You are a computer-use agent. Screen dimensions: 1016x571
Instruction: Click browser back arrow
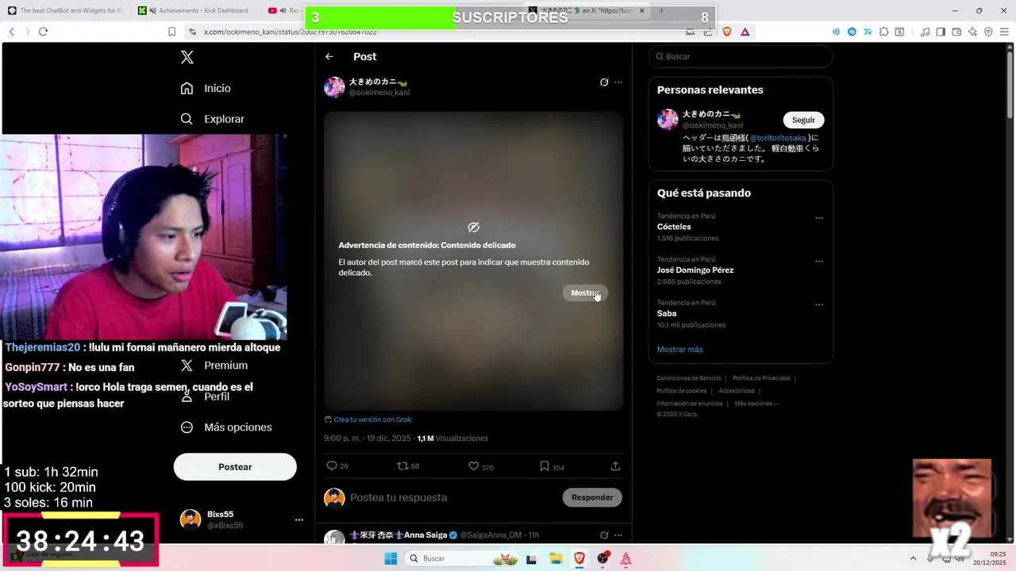click(x=12, y=32)
